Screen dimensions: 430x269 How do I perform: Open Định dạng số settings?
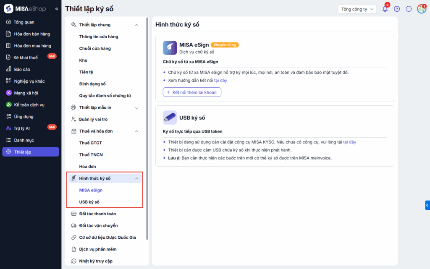(x=92, y=84)
